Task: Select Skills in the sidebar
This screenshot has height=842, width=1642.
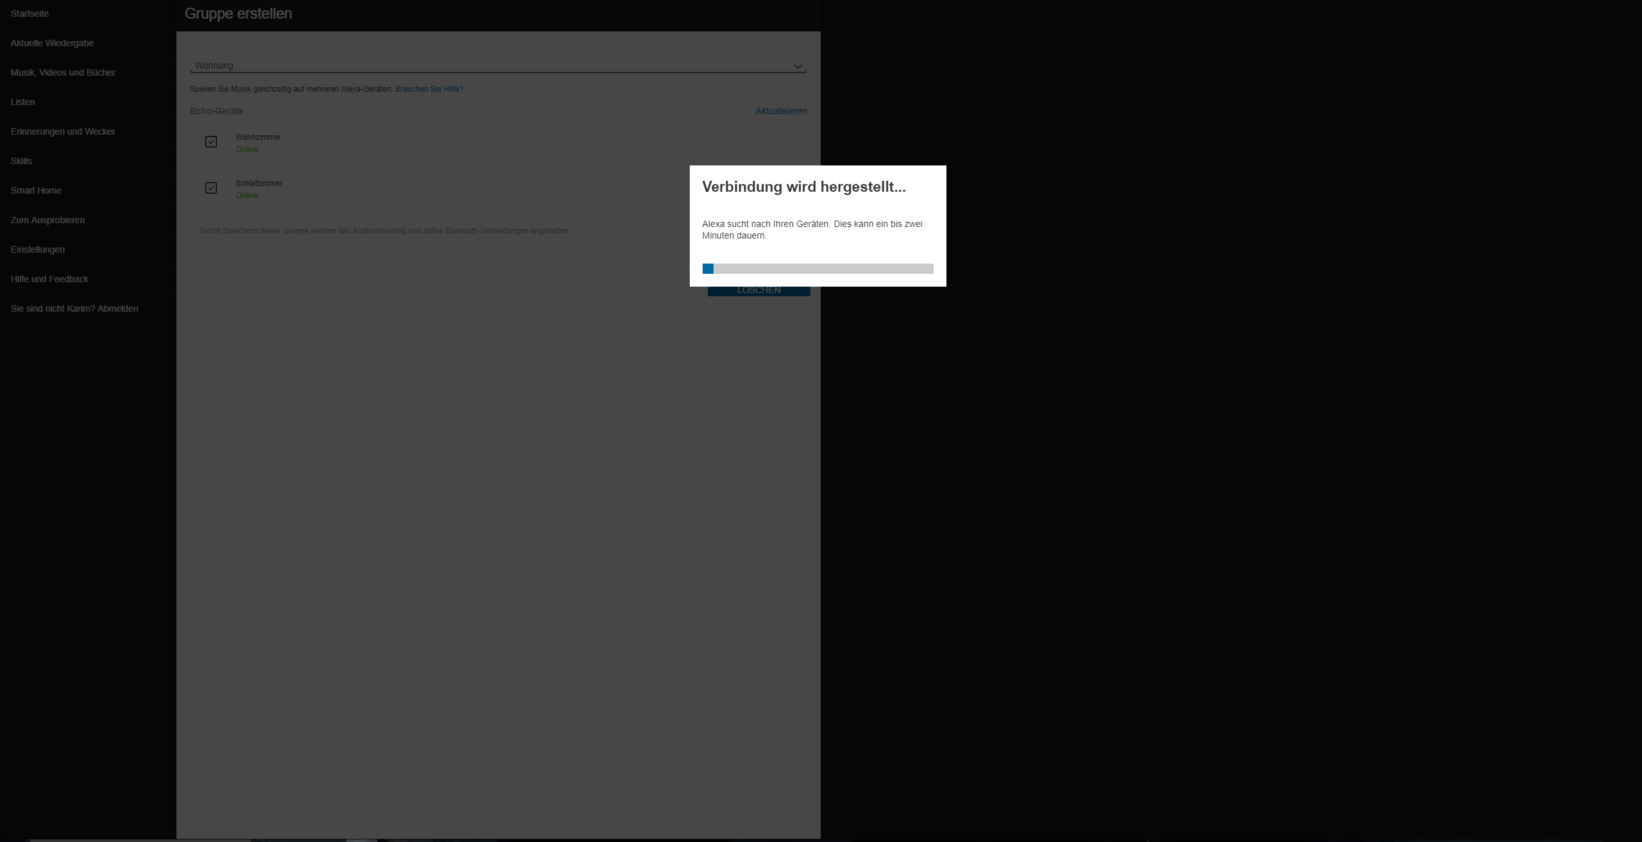Action: (x=21, y=161)
